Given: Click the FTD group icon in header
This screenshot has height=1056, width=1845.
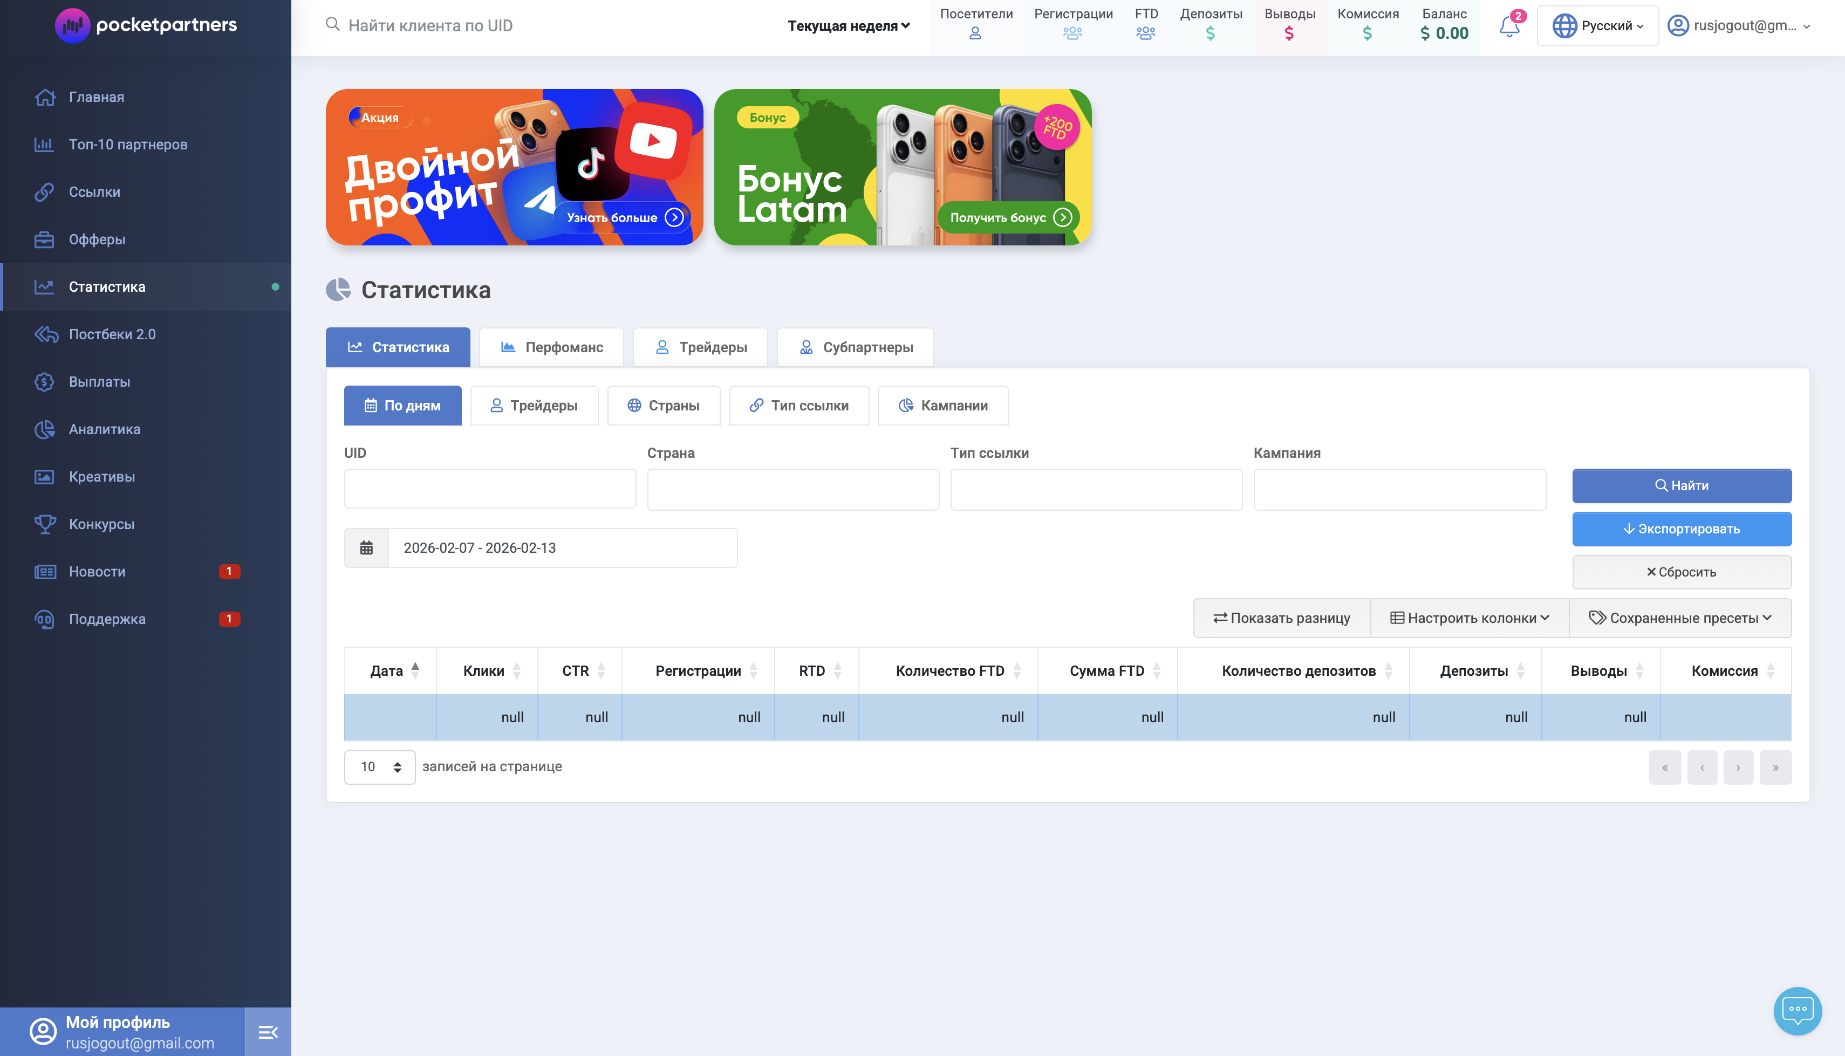Looking at the screenshot, I should 1146,33.
